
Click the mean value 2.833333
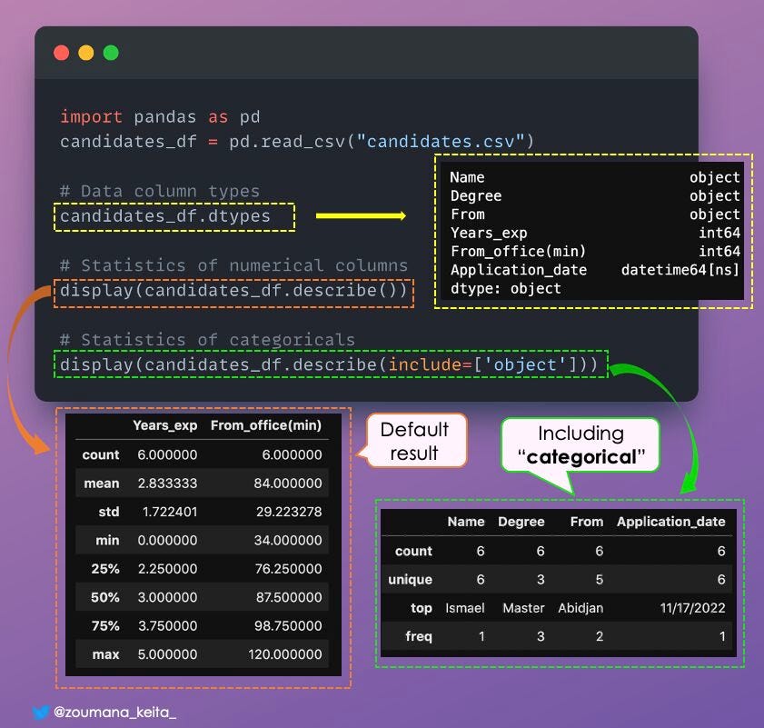pyautogui.click(x=168, y=484)
